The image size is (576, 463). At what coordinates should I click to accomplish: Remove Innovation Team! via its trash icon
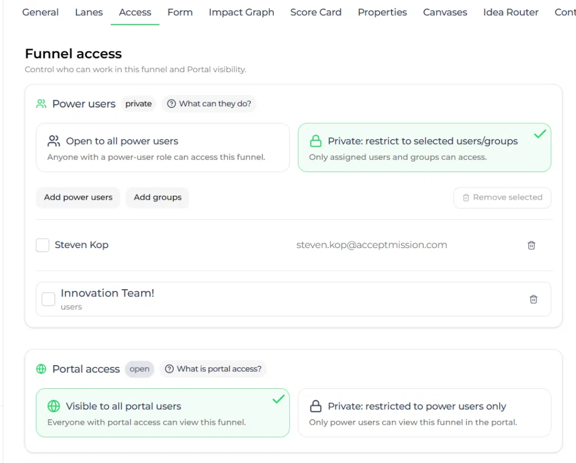tap(533, 299)
